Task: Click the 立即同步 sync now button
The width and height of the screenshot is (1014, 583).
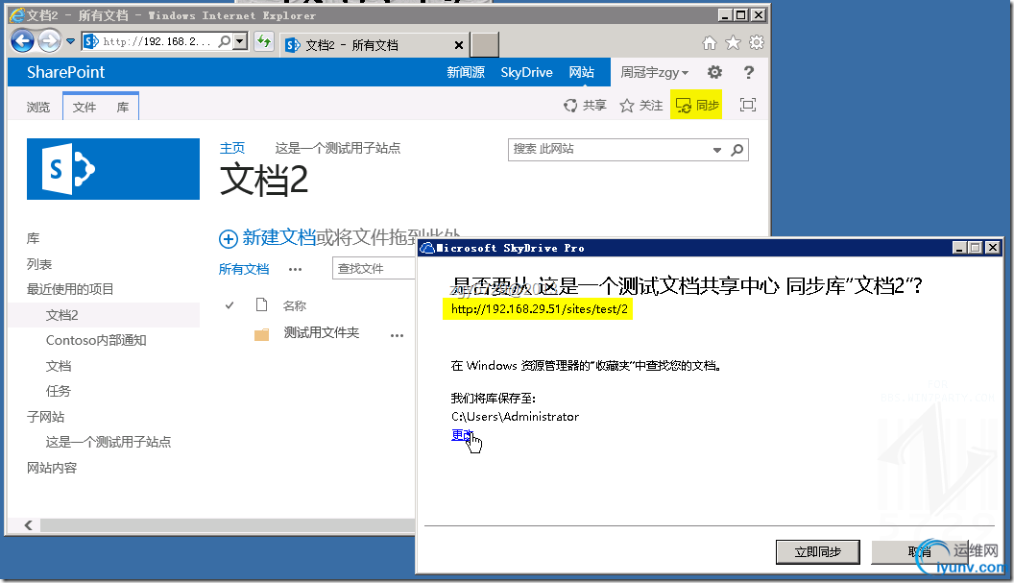Action: tap(818, 552)
